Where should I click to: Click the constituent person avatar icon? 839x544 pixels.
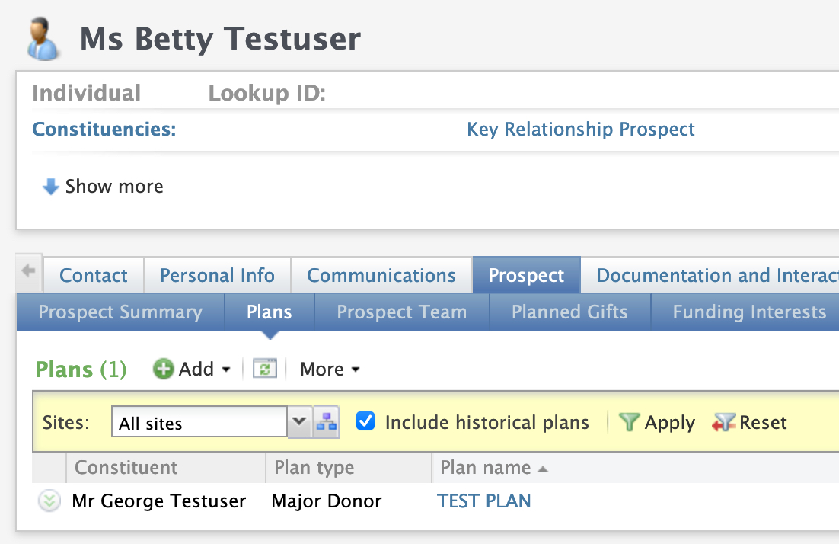[43, 40]
